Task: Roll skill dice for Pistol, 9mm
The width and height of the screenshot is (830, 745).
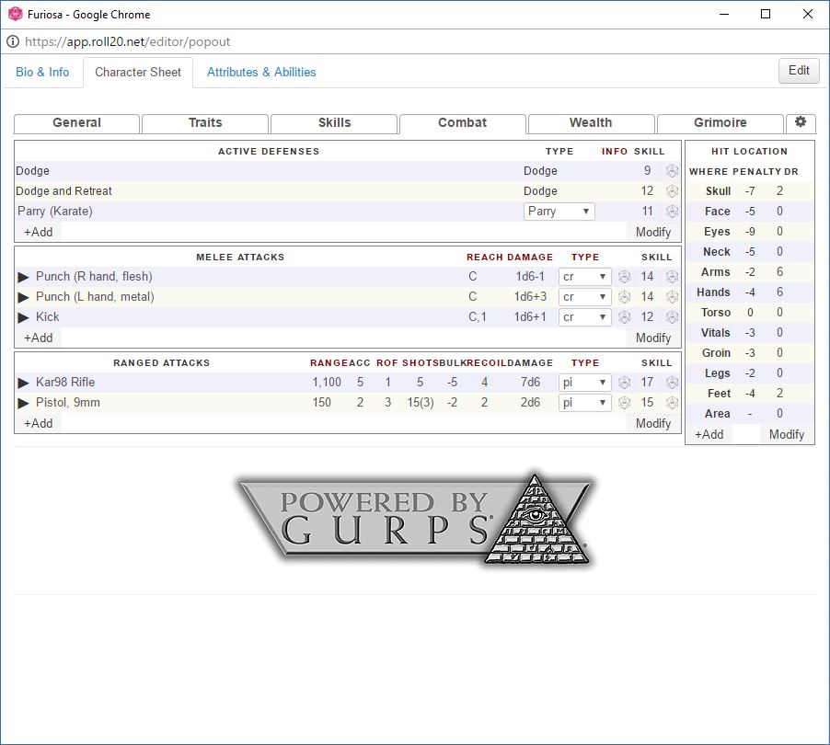Action: [x=672, y=403]
